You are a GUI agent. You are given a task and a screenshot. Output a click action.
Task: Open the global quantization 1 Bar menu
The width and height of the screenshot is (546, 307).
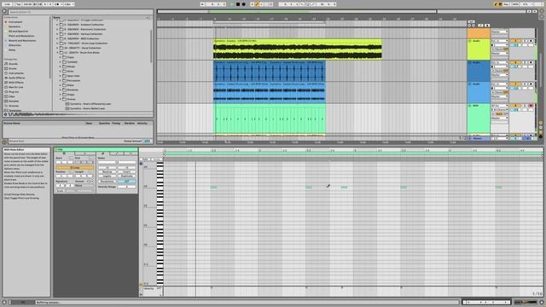point(69,4)
